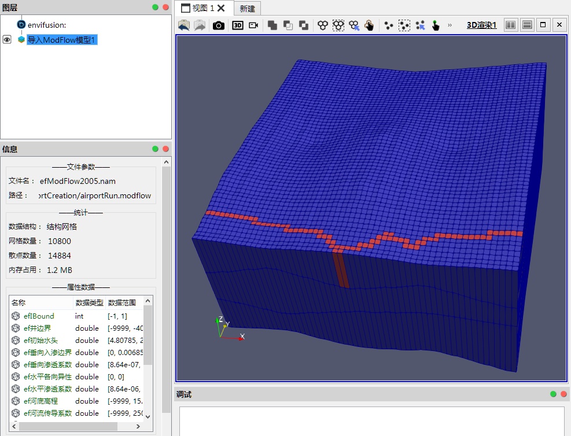571x436 pixels.
Task: Select the 导入ModFlow模型1 layer
Action: 62,40
